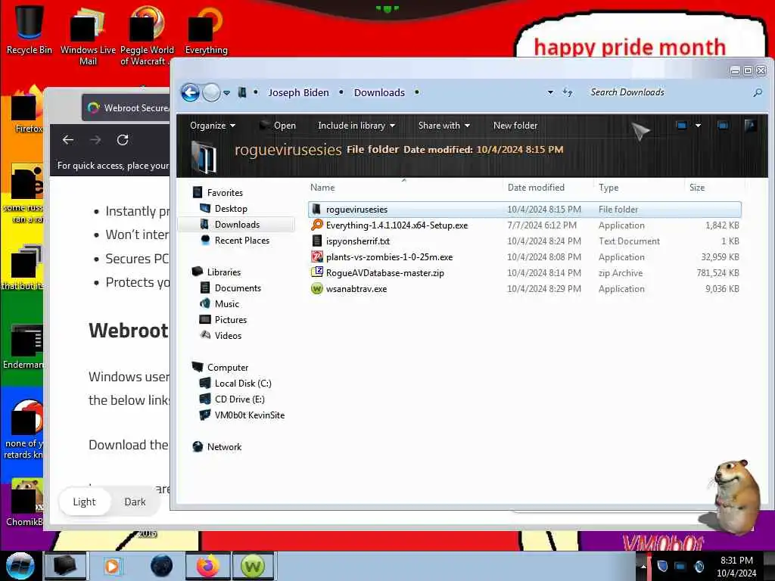Open Windows Live Mail desktop icon
The width and height of the screenshot is (775, 581).
pyautogui.click(x=88, y=35)
